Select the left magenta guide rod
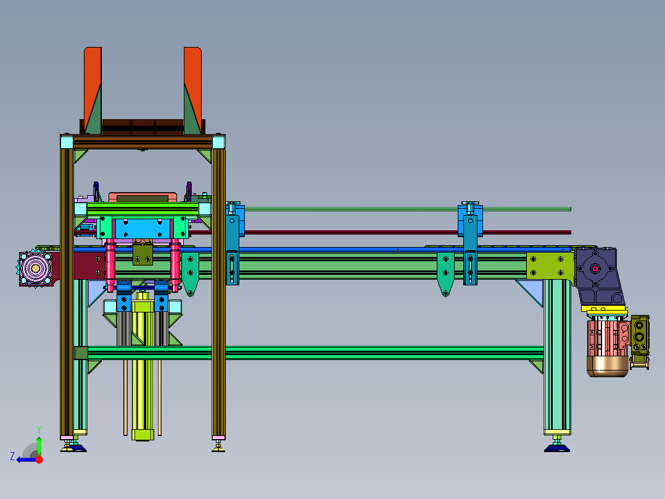Screen dimensions: 665x499 tap(110, 266)
